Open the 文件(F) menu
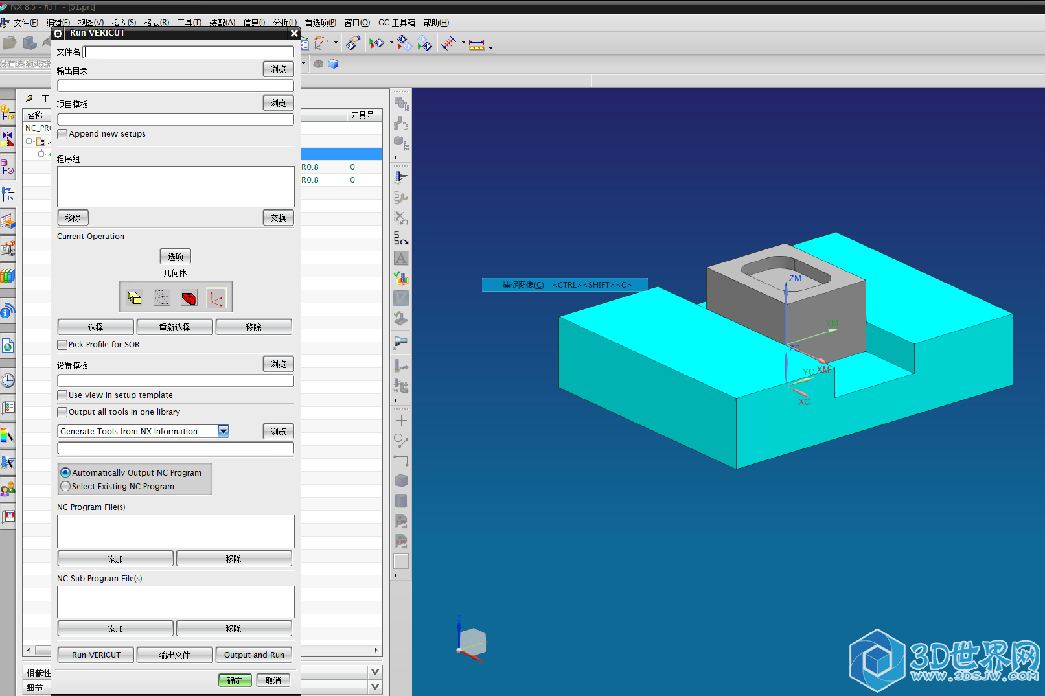 26,23
